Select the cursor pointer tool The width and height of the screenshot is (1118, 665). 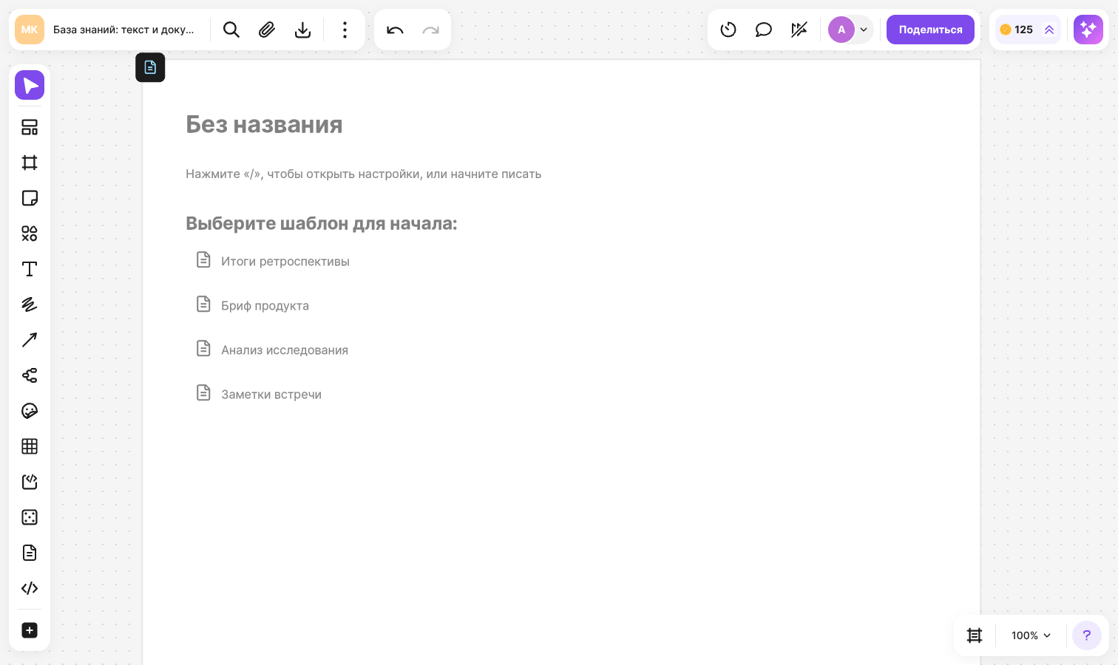30,86
